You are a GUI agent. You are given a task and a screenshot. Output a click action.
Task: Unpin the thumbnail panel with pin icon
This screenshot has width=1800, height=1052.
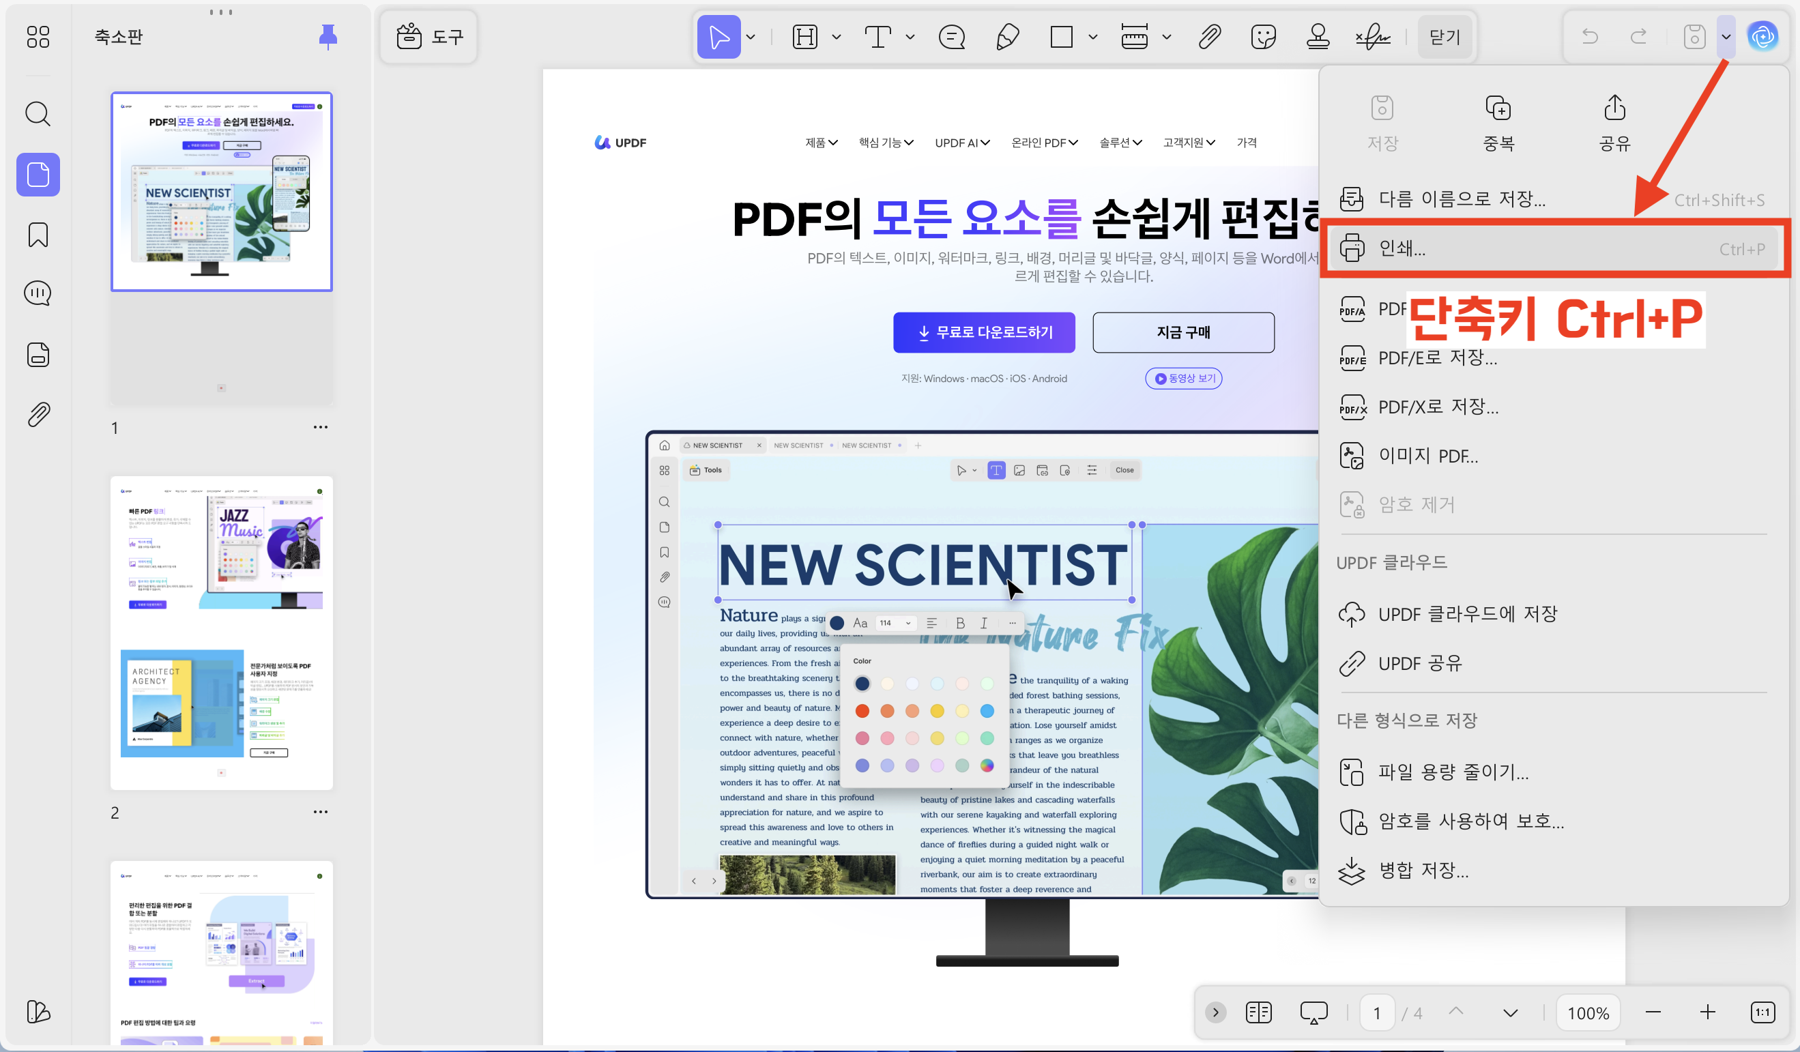328,36
